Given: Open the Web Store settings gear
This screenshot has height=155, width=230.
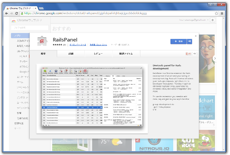Looking at the screenshot, I should tap(213, 20).
